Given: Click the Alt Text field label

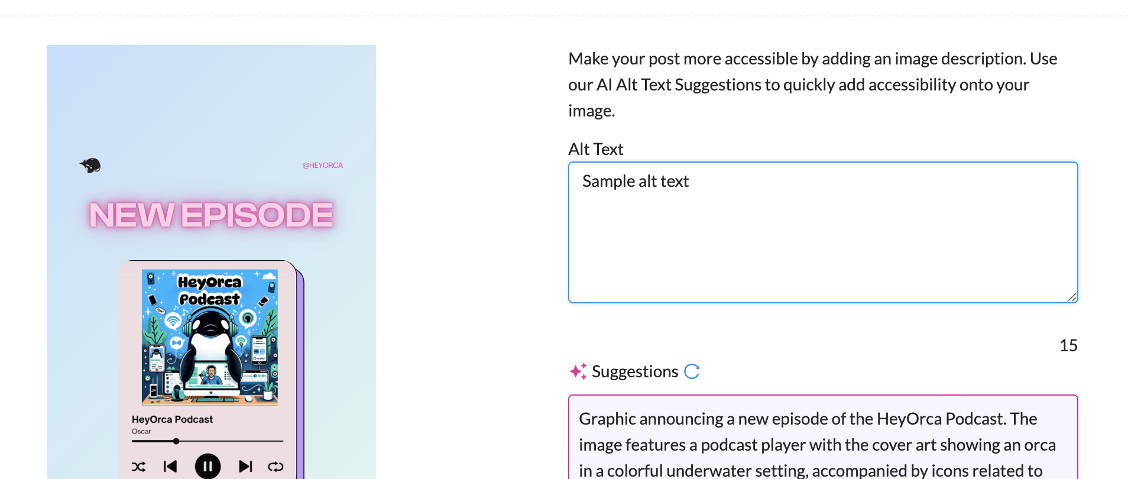Looking at the screenshot, I should click(x=596, y=149).
